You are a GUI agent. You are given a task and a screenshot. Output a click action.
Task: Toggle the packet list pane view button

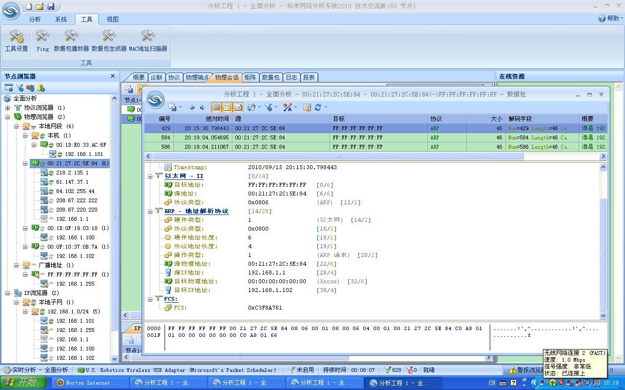(216, 107)
